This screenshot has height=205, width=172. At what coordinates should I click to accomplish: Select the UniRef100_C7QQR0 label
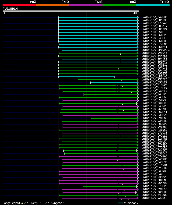pos(154,148)
